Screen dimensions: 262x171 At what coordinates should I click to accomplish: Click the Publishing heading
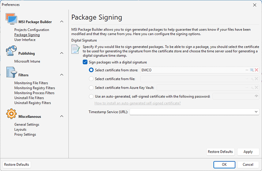click(27, 53)
